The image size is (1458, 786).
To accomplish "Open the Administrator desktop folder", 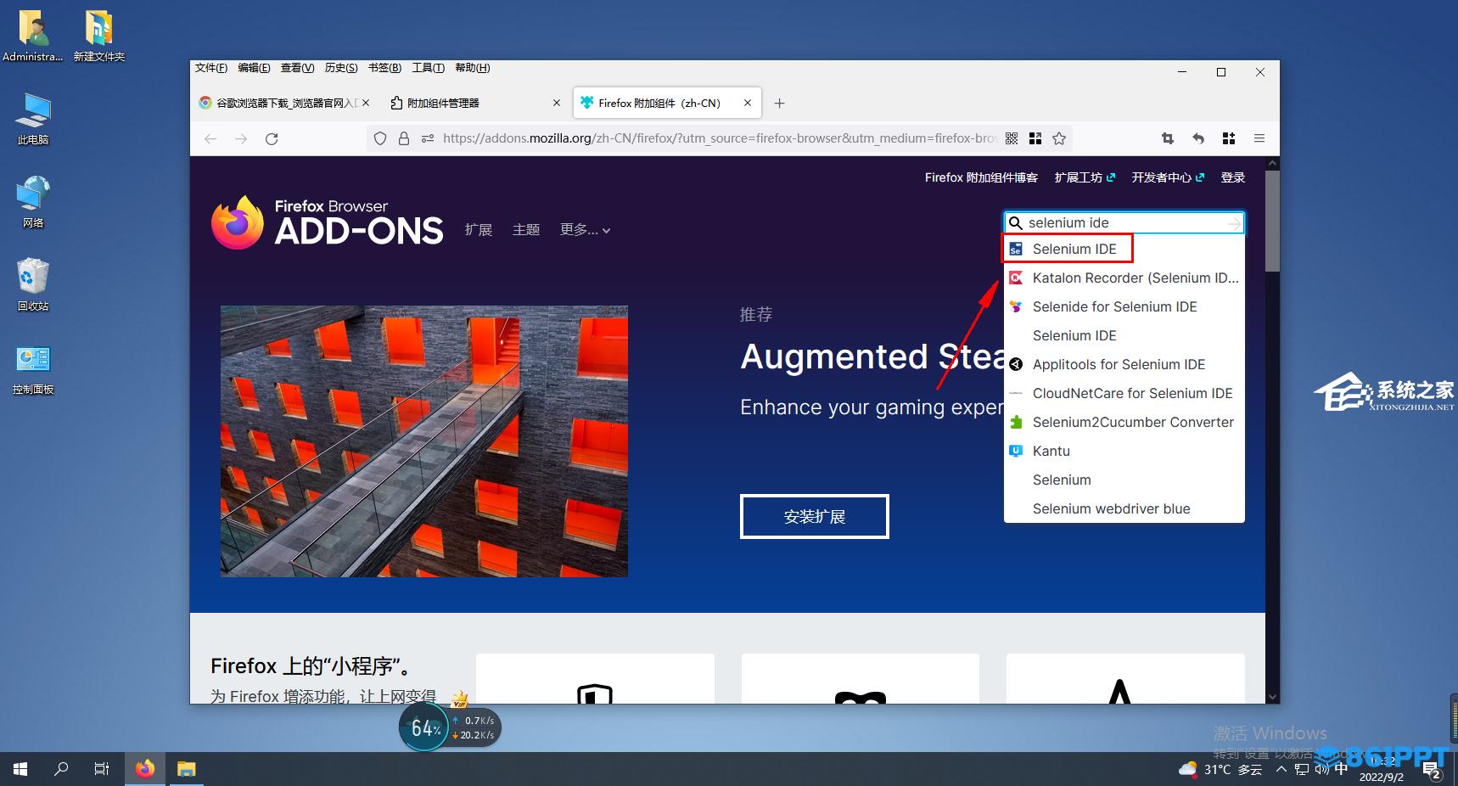I will point(32,36).
